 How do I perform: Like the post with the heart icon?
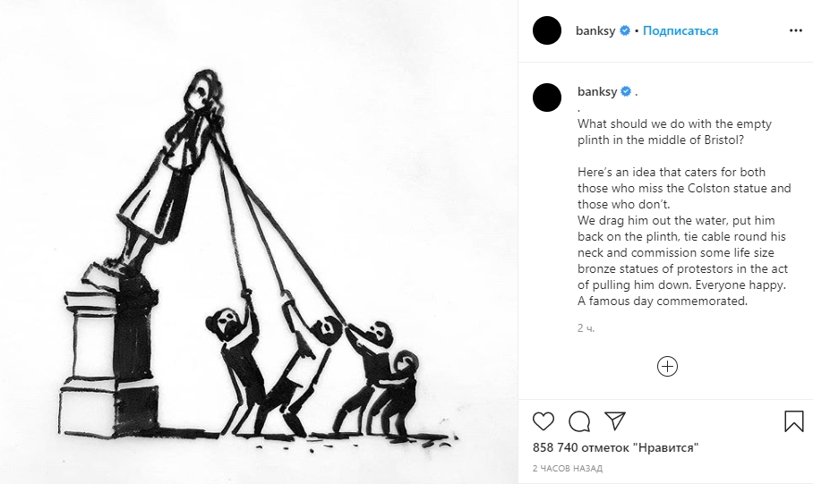click(x=543, y=420)
